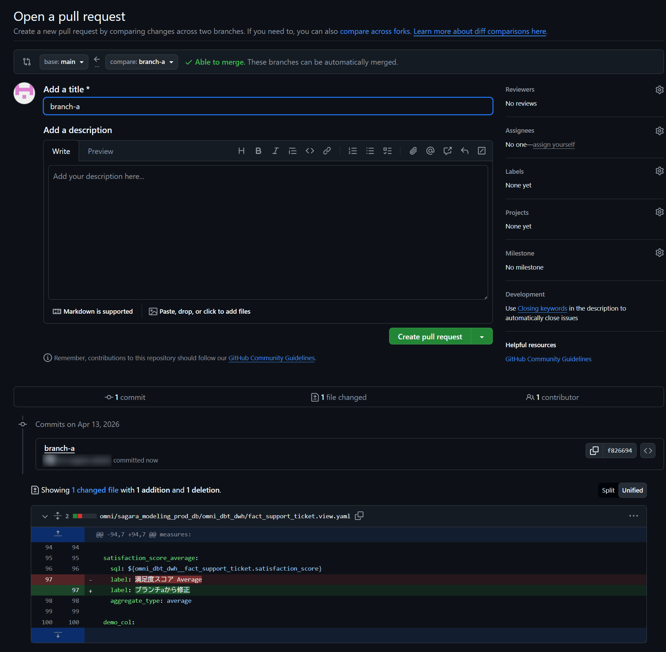
Task: Open the base: main branch dropdown
Action: [x=64, y=62]
